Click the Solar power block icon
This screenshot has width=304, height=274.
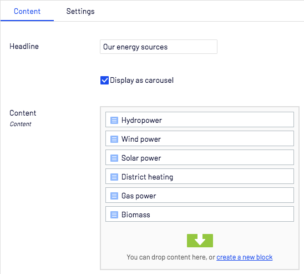[x=114, y=158]
